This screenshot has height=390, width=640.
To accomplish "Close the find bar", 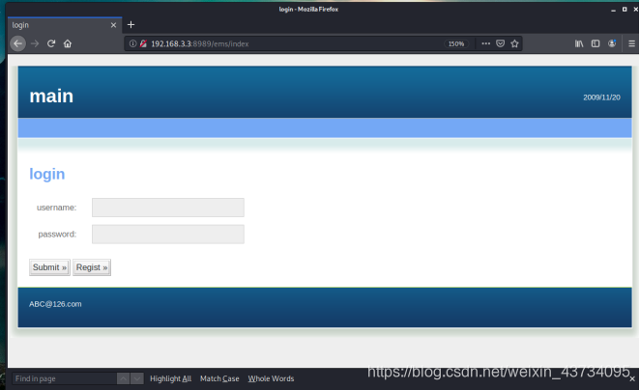I will (x=632, y=379).
